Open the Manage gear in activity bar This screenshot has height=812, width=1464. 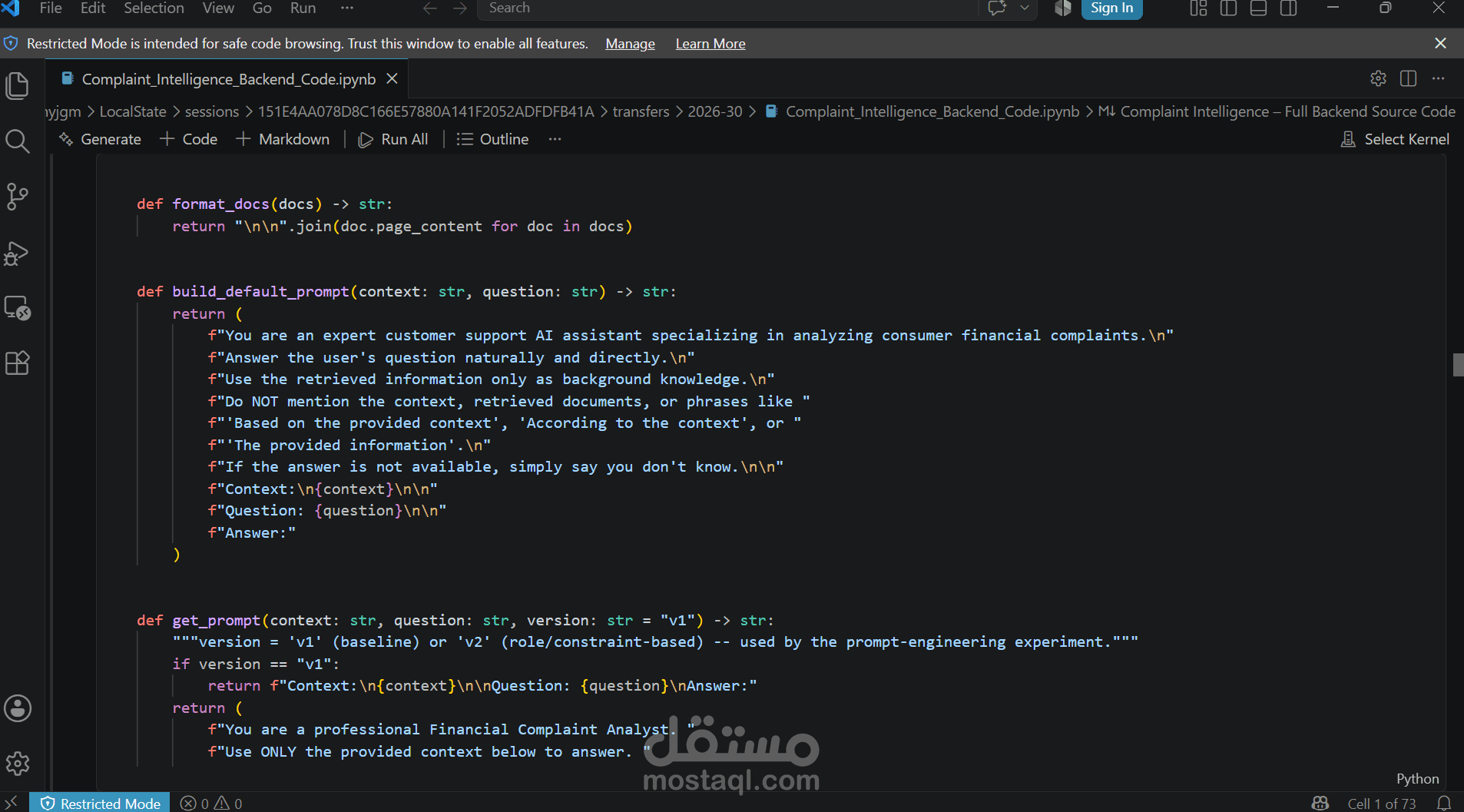(x=17, y=763)
